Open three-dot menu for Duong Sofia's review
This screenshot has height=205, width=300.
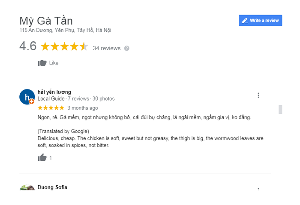(x=258, y=189)
